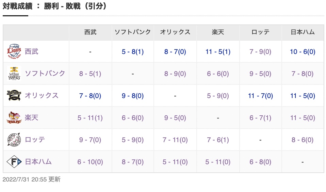Open 西武 vs 日本ハム record 10 - 6(0)

pyautogui.click(x=303, y=52)
